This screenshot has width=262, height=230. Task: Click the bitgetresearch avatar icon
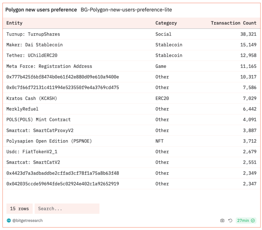tap(9, 220)
